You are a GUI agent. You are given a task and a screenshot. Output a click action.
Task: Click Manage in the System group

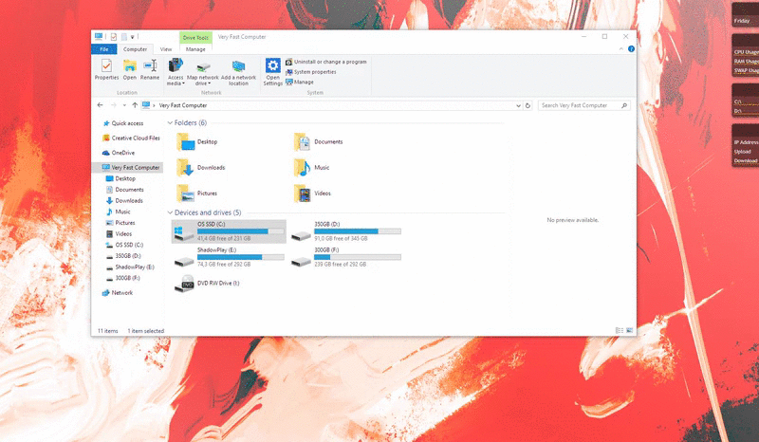point(300,83)
